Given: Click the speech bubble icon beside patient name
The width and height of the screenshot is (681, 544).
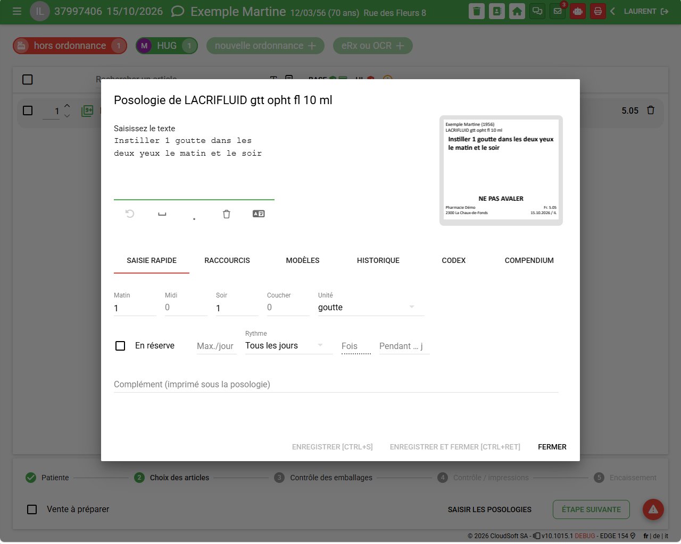Looking at the screenshot, I should [x=178, y=12].
